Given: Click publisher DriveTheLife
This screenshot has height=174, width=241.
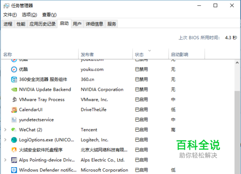Looking at the screenshot, I should coord(94,110).
